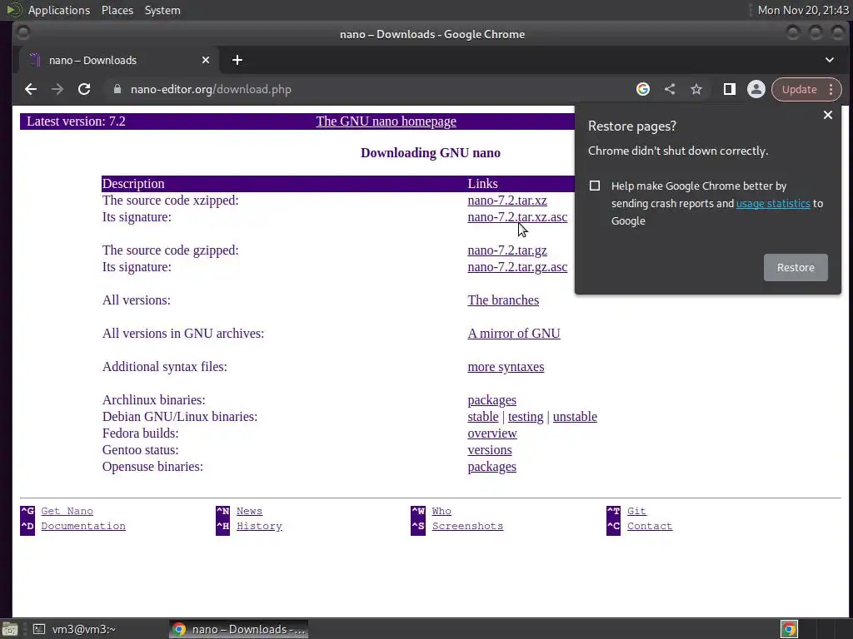The image size is (853, 639).
Task: Select nano – Downloads Chrome taskbar entry
Action: click(x=239, y=629)
